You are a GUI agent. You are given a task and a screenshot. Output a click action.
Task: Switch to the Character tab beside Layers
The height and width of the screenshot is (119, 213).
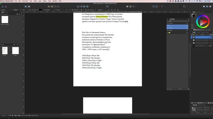pyautogui.click(x=198, y=32)
